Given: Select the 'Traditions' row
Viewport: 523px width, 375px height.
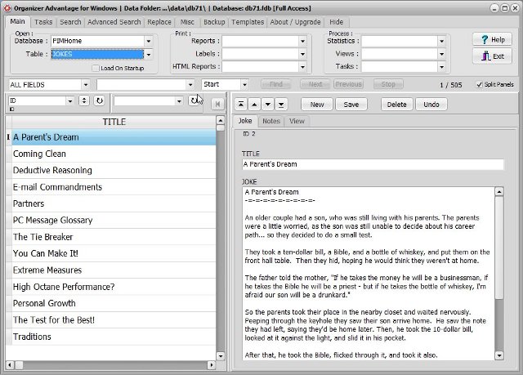Looking at the screenshot, I should (x=114, y=337).
